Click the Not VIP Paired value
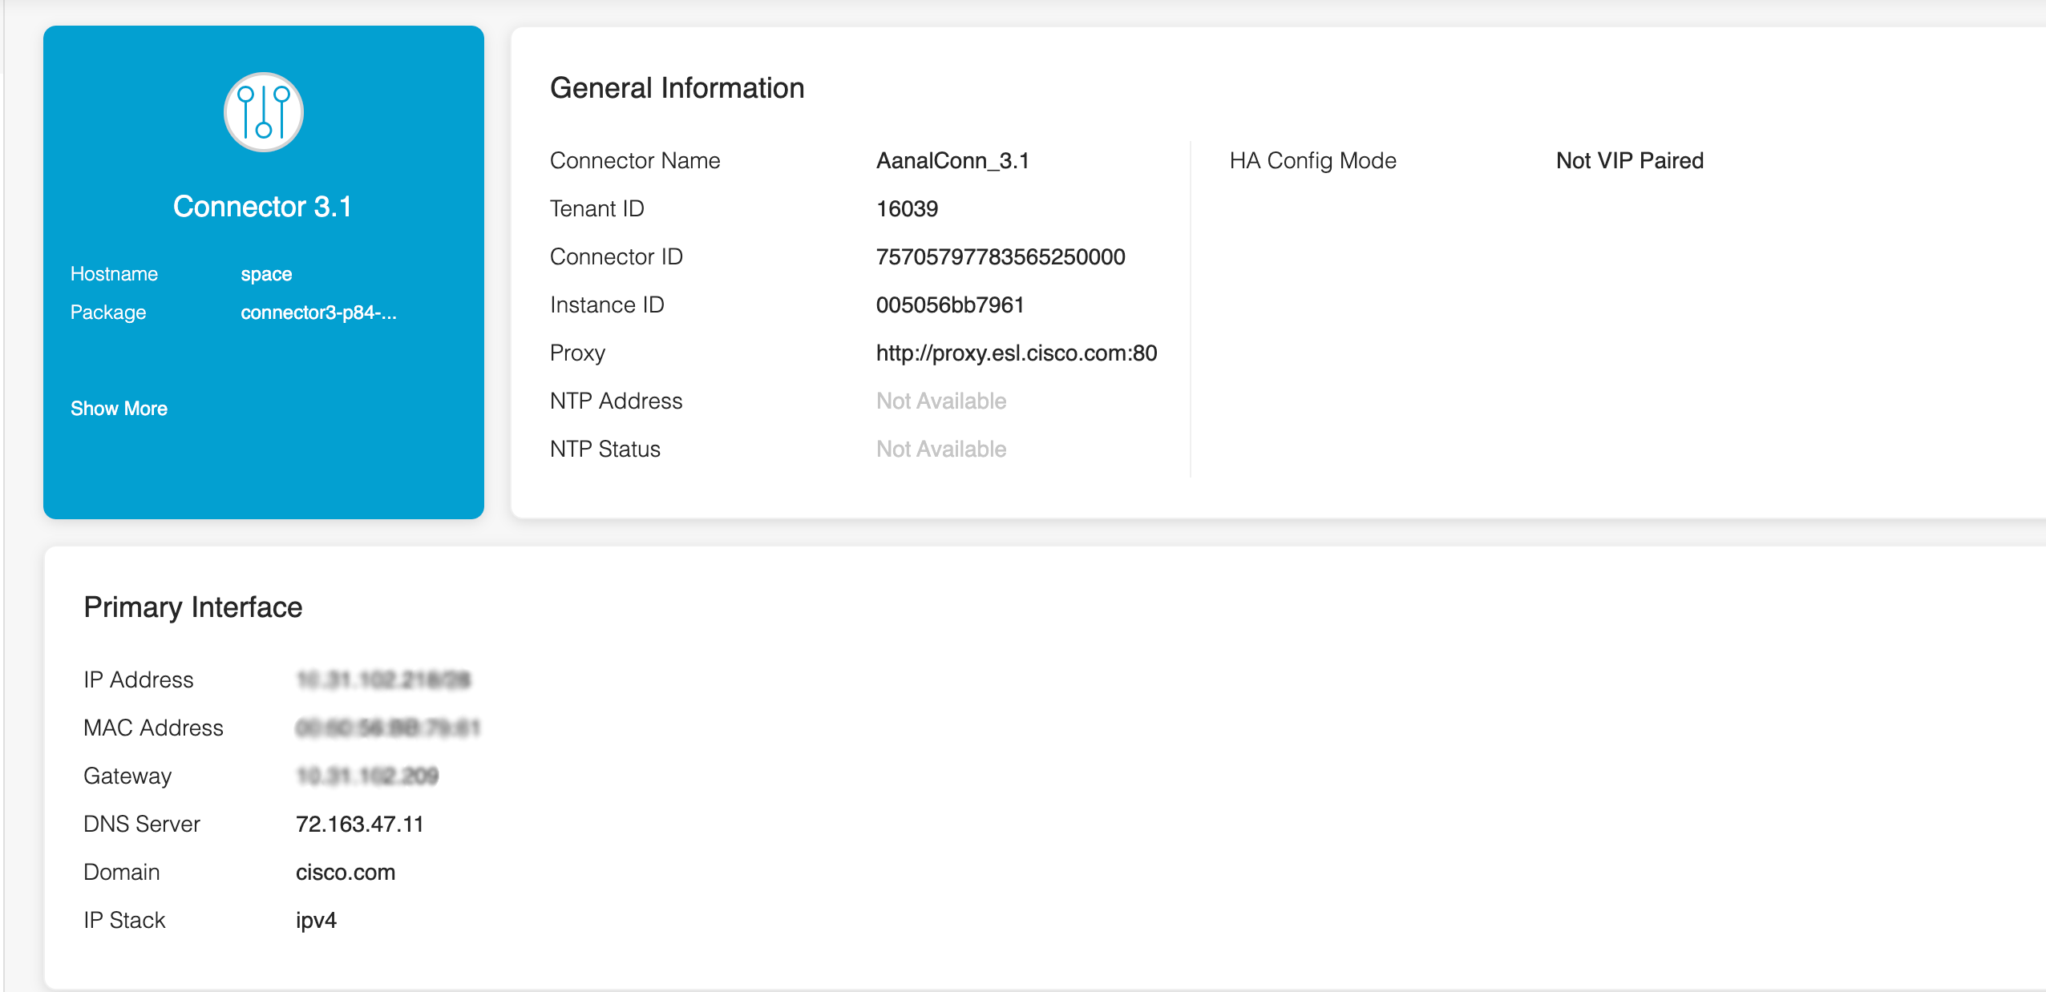This screenshot has height=992, width=2046. coord(1629,161)
